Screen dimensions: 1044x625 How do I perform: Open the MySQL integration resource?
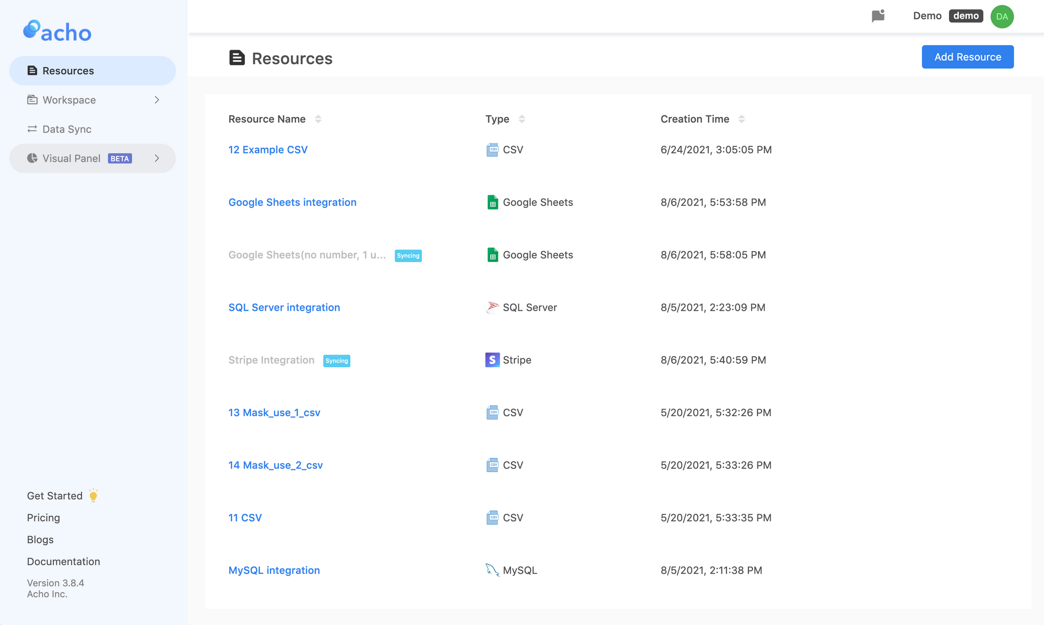(274, 570)
